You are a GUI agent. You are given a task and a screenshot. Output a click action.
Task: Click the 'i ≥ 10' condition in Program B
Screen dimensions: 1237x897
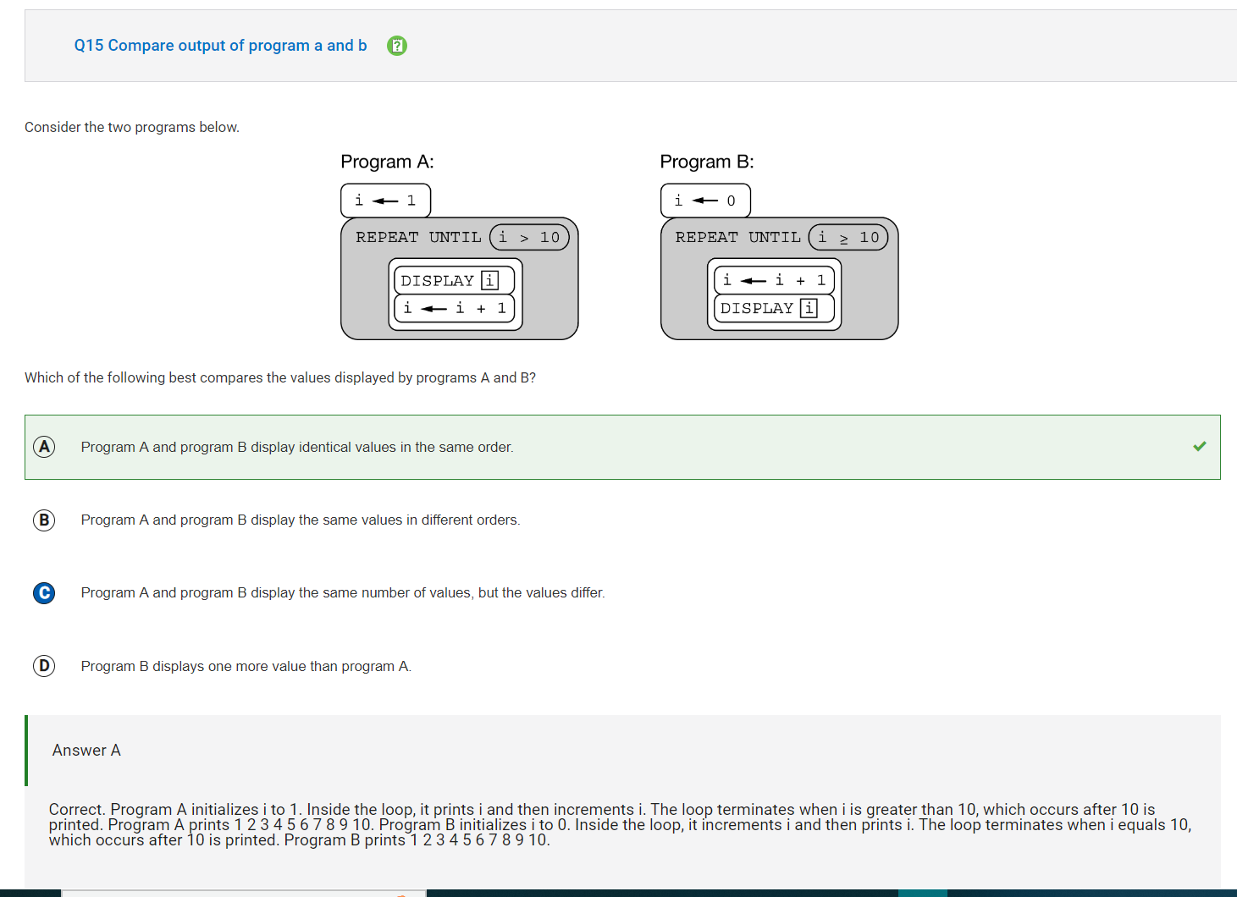[x=848, y=237]
